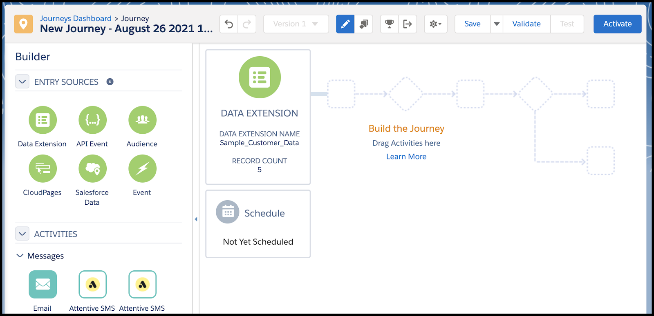654x316 pixels.
Task: Click the Build the Journey heading
Action: pos(406,128)
